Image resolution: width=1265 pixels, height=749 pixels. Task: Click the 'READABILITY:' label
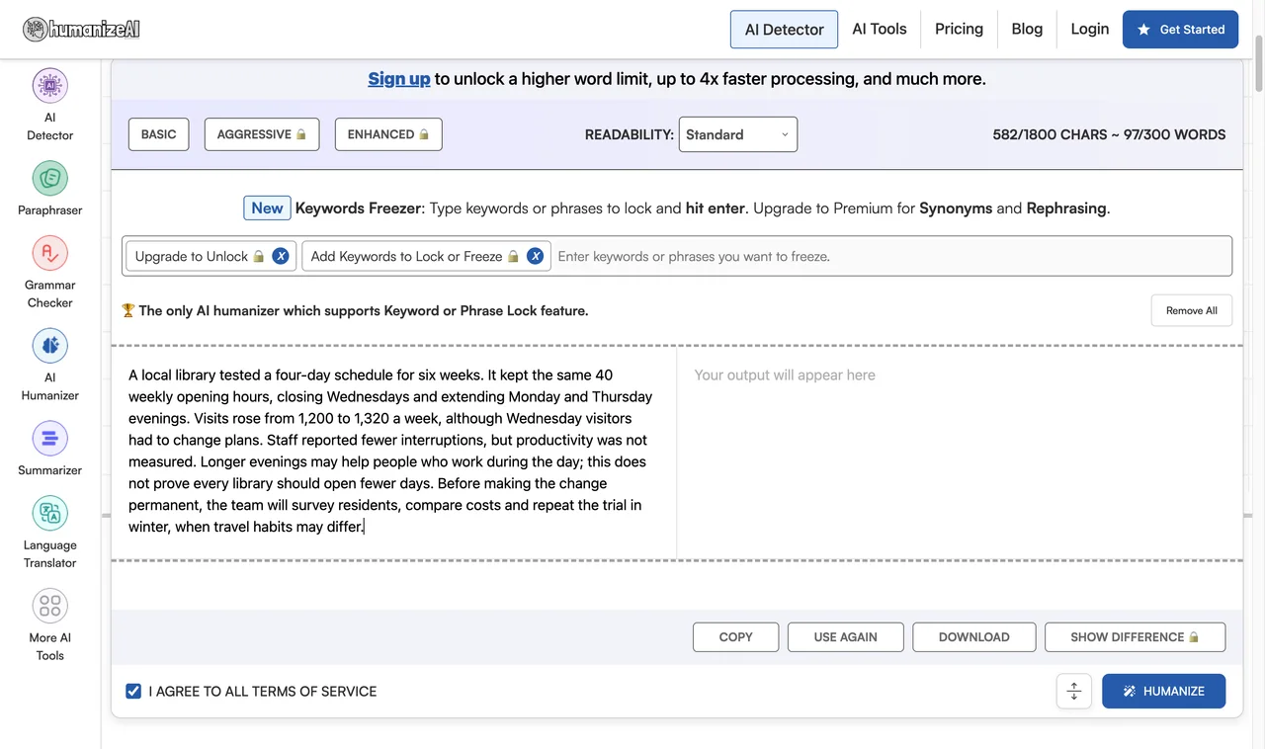[x=630, y=134]
